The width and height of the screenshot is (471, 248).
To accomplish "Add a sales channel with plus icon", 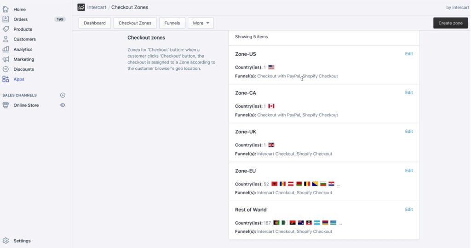I will (x=63, y=95).
